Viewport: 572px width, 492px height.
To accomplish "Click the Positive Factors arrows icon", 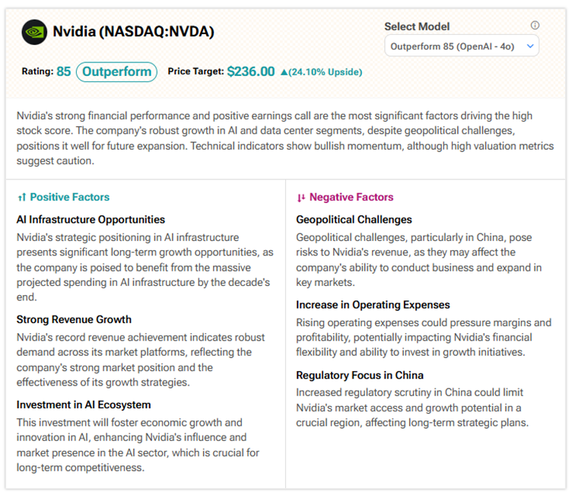I will tap(21, 198).
